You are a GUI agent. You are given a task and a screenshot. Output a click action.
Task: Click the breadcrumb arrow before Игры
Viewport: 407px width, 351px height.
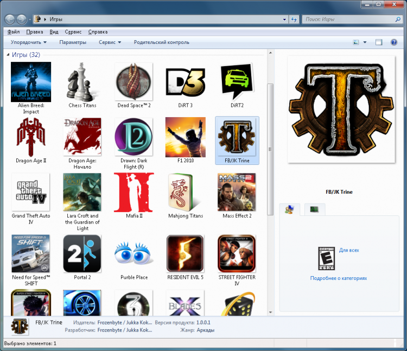coord(45,20)
